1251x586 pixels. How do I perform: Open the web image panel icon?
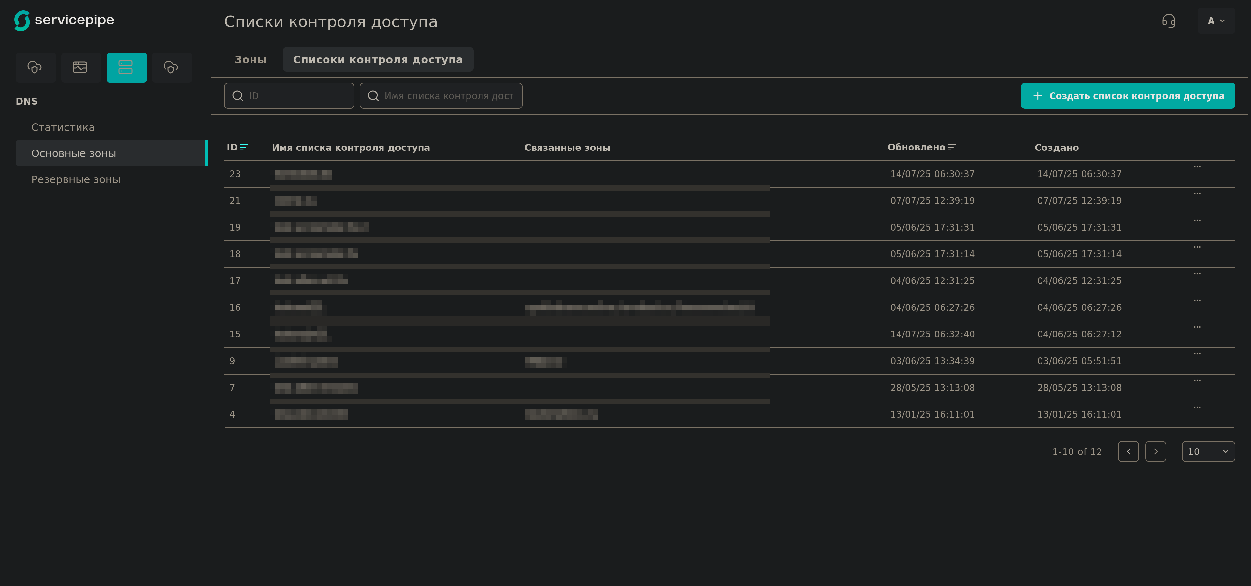(80, 67)
